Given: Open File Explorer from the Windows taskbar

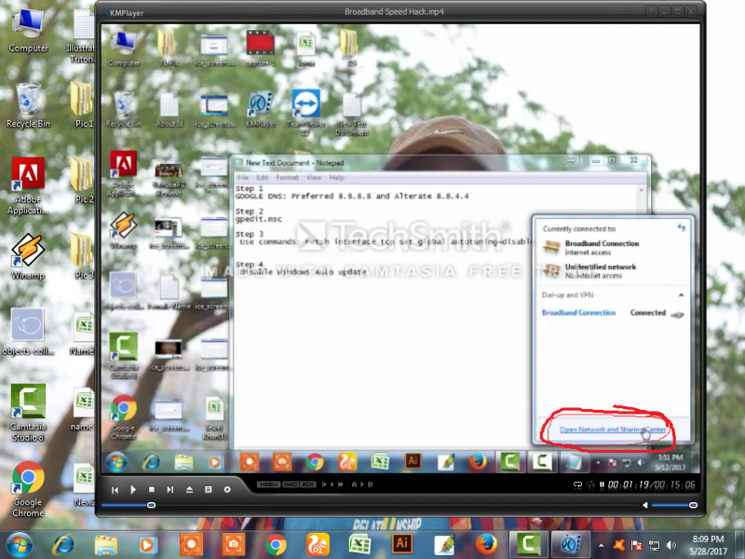Looking at the screenshot, I should [106, 545].
